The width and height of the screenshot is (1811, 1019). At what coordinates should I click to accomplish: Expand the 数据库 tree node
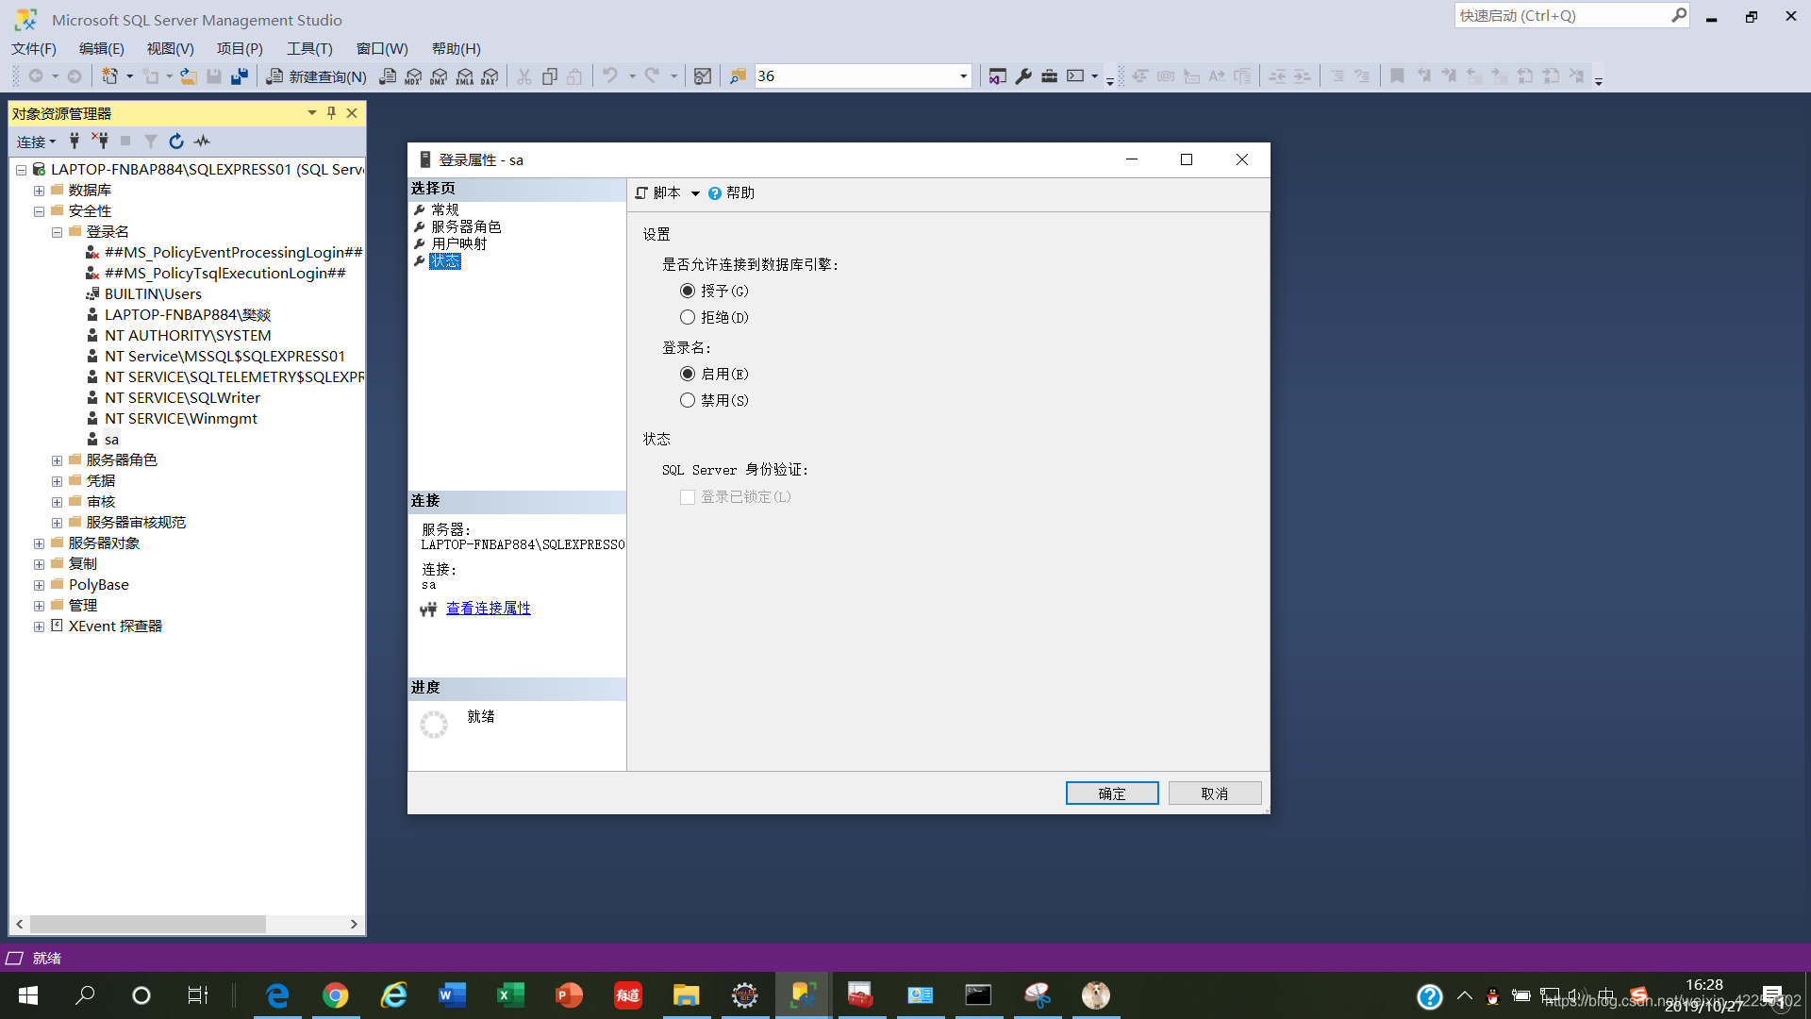click(x=39, y=191)
